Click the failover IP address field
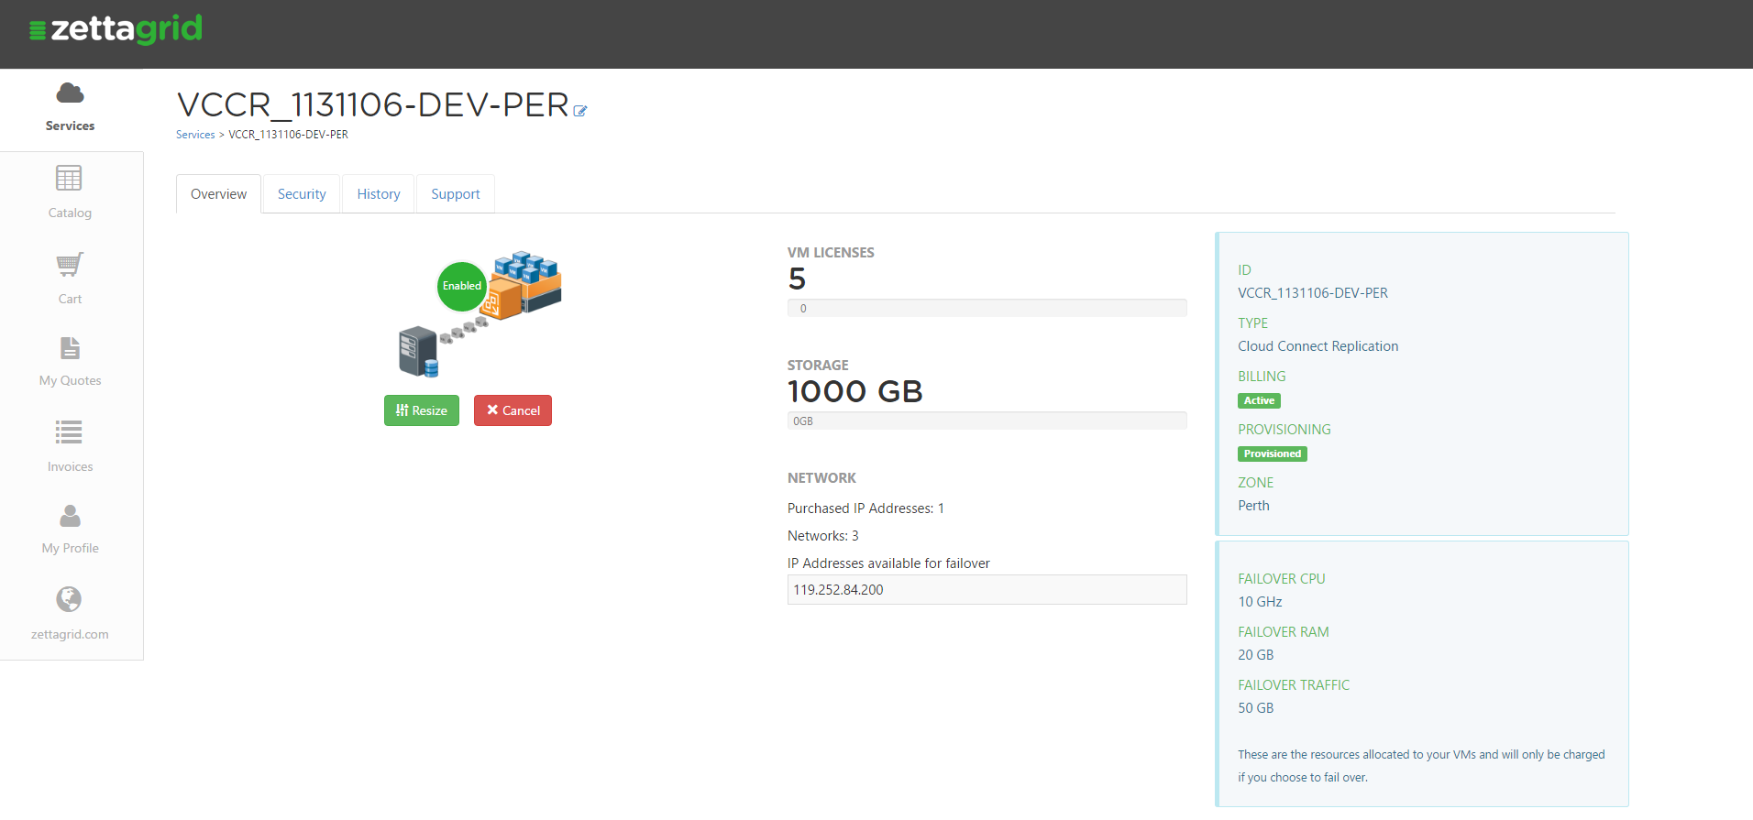1753x820 pixels. tap(987, 590)
